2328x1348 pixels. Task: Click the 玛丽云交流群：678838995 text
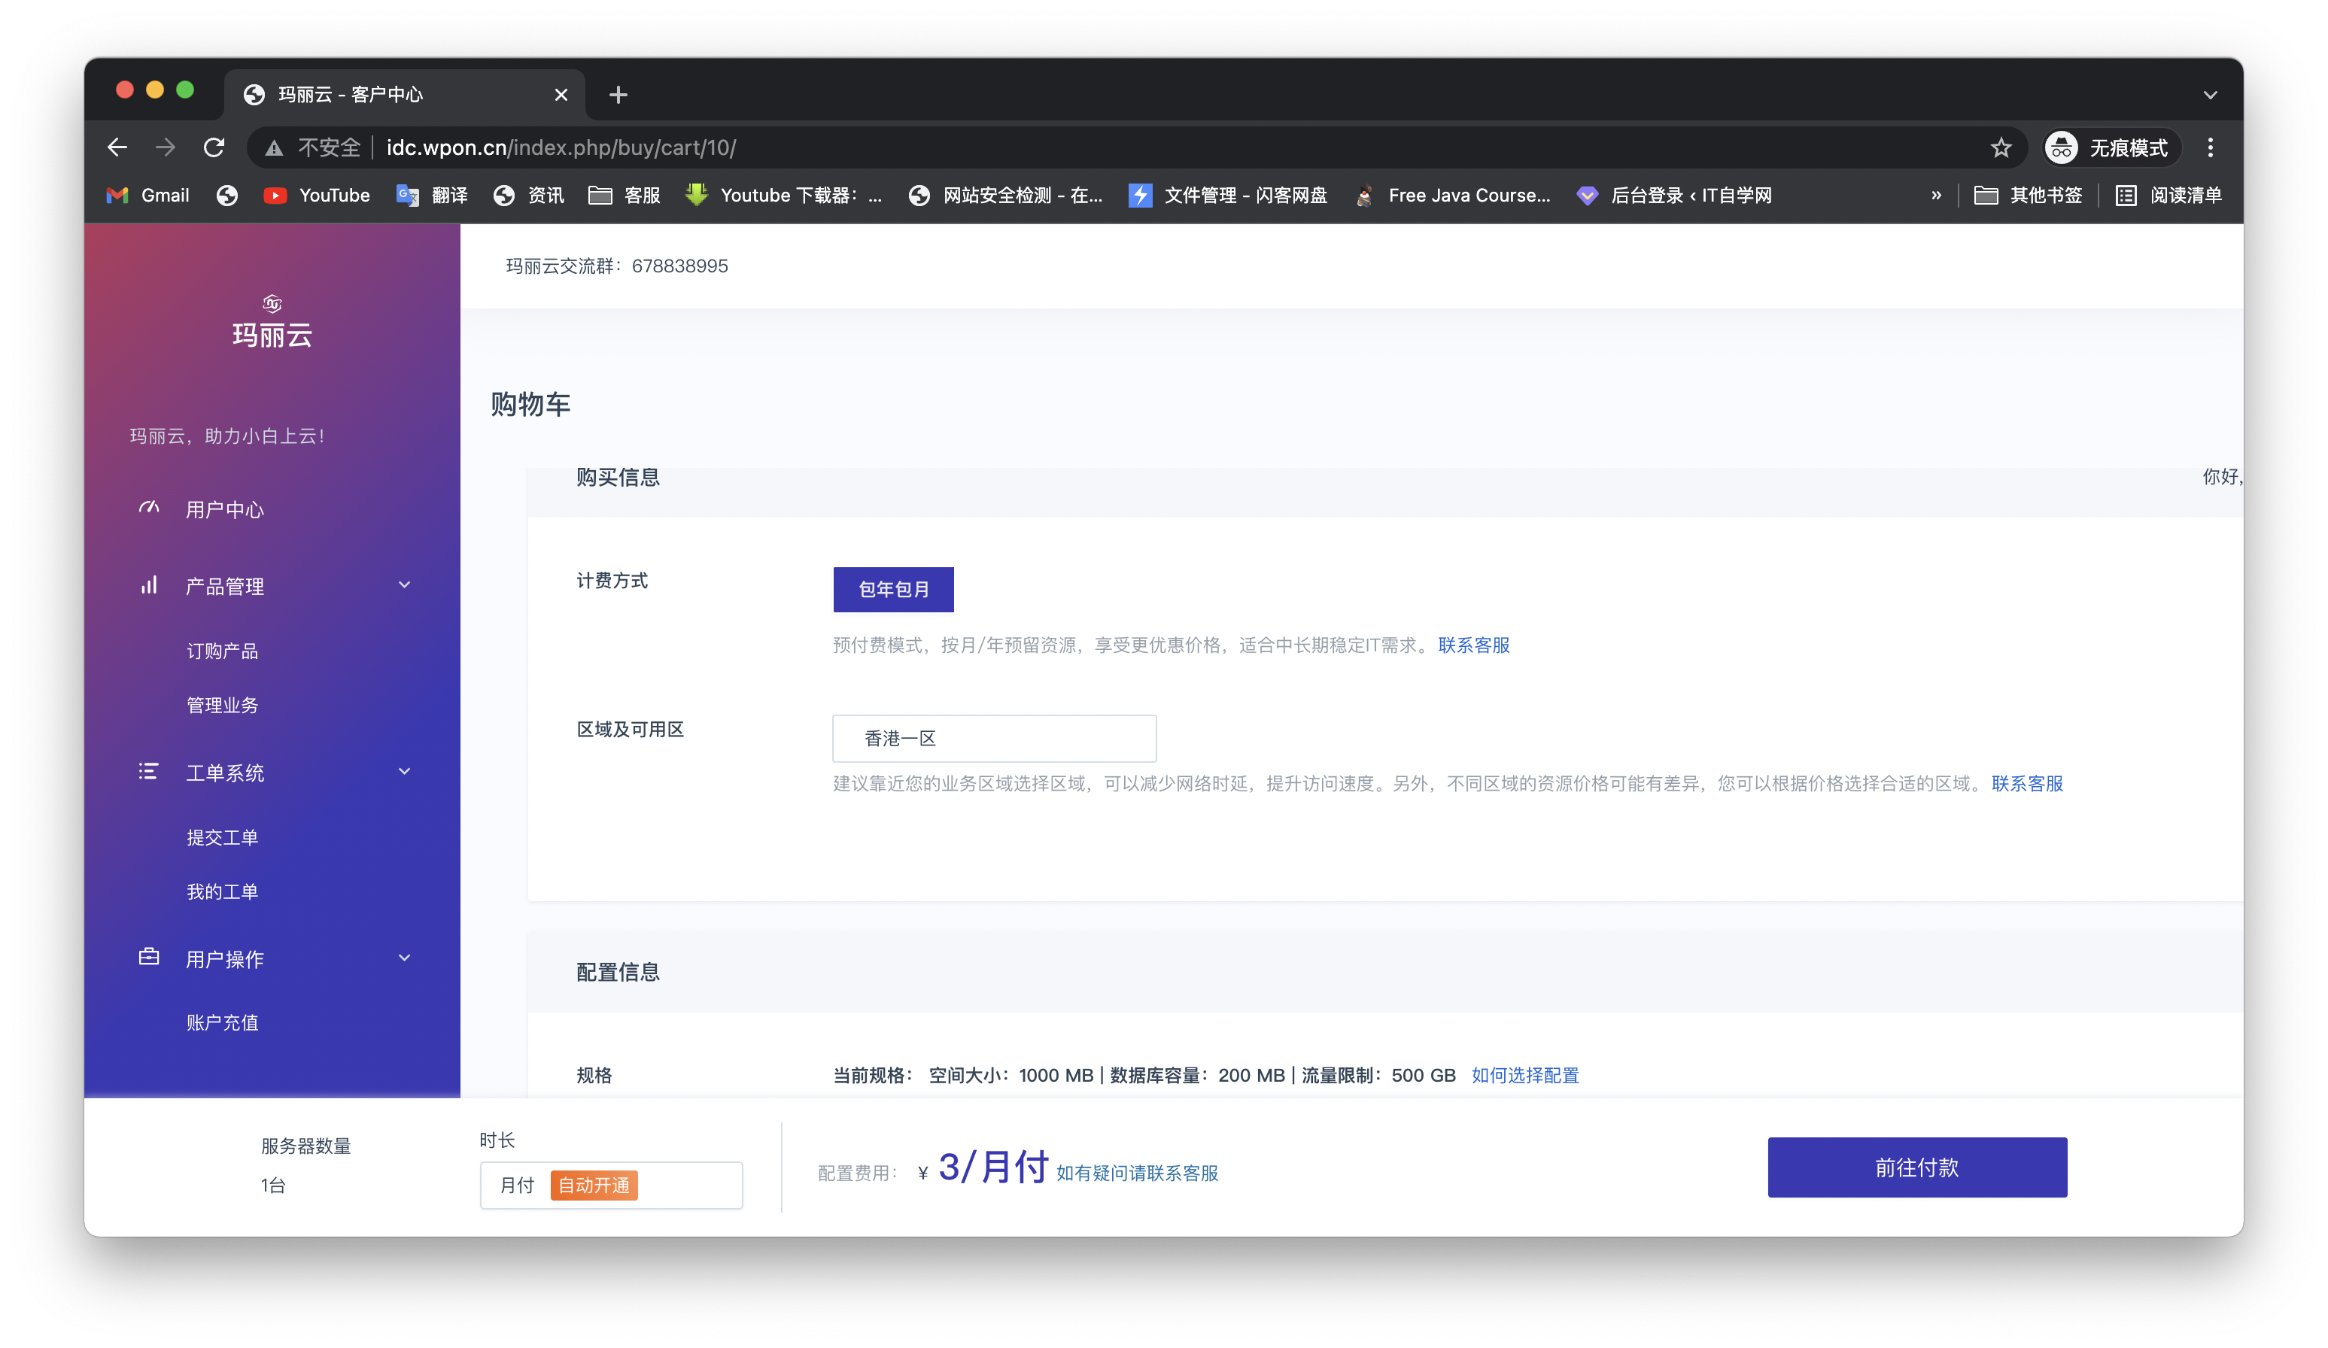(x=616, y=267)
